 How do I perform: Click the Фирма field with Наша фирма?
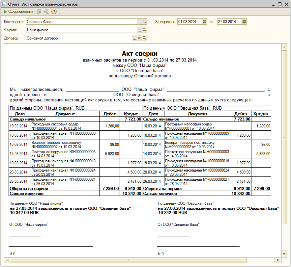81,30
